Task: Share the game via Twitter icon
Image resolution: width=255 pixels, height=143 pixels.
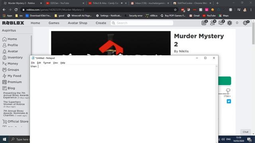Action: click(229, 101)
